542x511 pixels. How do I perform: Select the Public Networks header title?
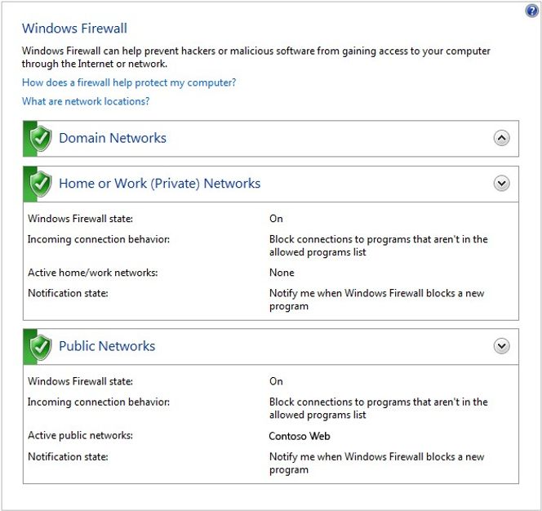point(107,346)
